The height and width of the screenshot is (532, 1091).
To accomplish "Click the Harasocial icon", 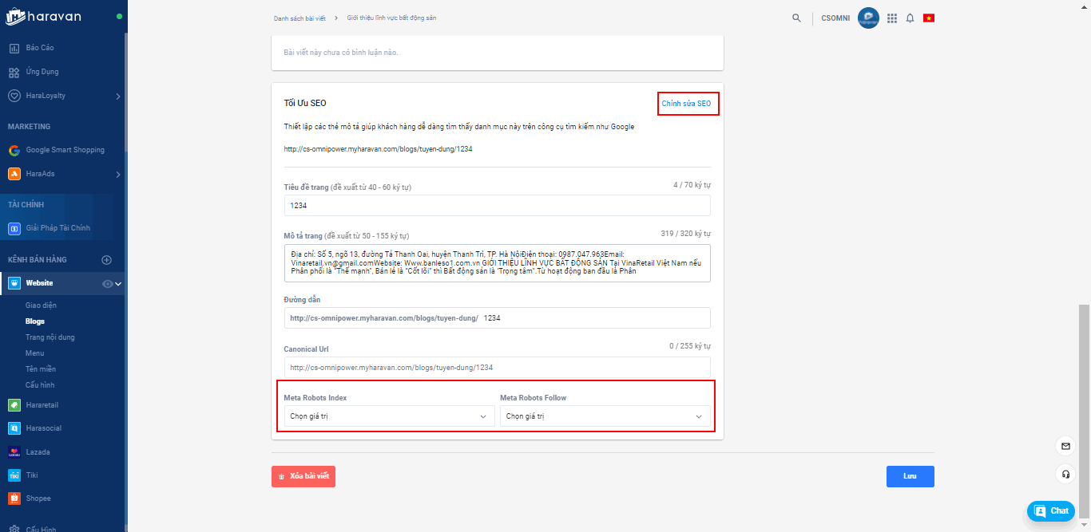I will click(x=14, y=428).
